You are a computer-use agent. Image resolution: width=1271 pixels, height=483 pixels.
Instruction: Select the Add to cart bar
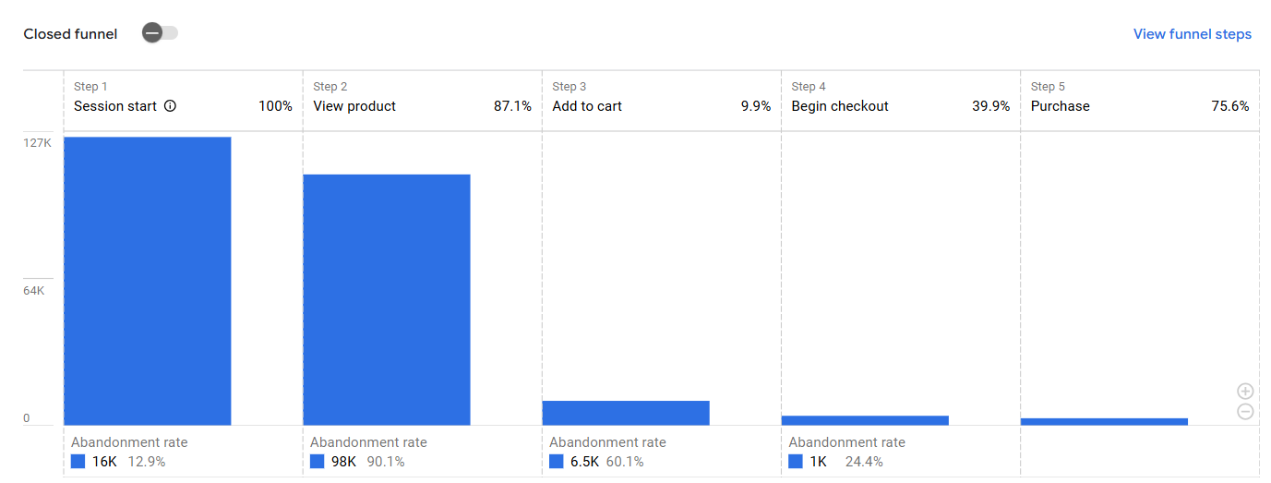click(625, 413)
